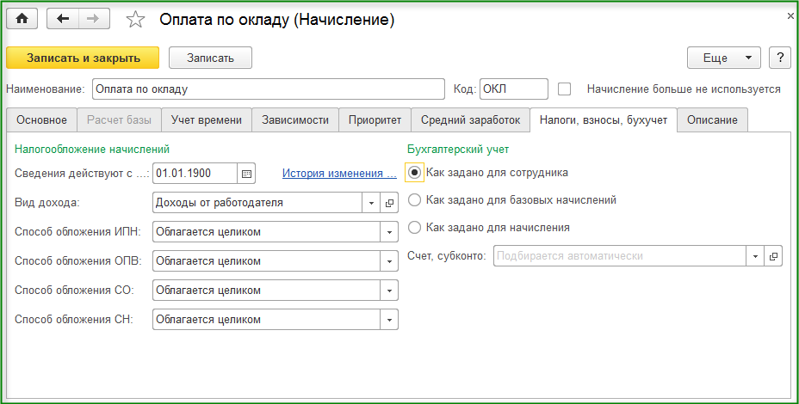Click the Home icon button
The image size is (799, 404).
22,19
